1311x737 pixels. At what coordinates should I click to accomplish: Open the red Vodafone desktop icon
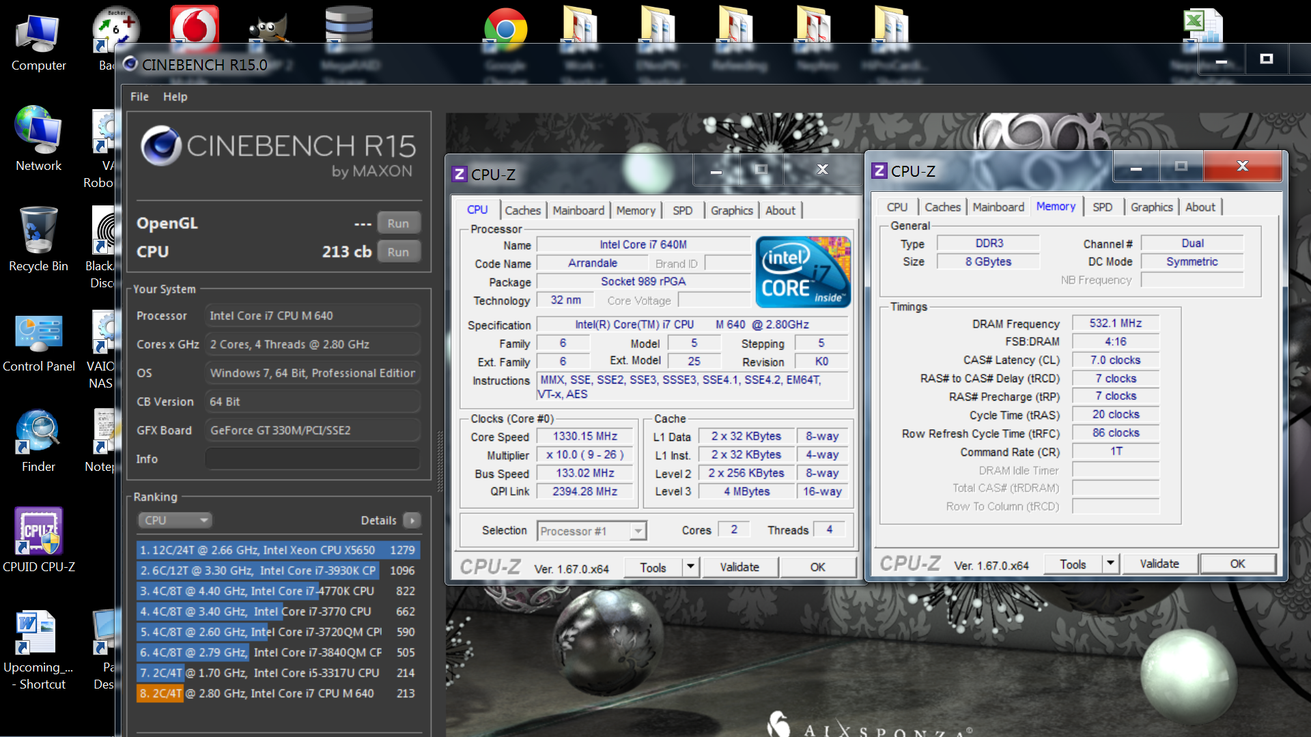tap(195, 27)
